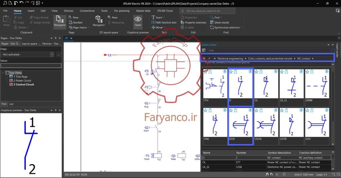Open the Page Navigator icon
This screenshot has width=341, height=178.
(x=60, y=19)
